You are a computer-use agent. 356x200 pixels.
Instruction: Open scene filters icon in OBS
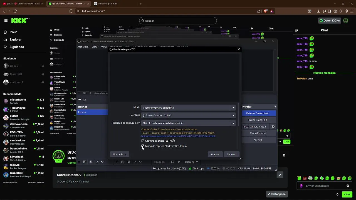90,162
